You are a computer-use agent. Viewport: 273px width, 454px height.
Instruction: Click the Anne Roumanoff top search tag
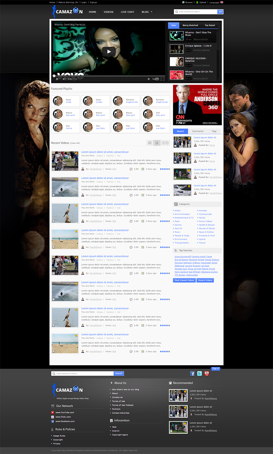click(183, 257)
